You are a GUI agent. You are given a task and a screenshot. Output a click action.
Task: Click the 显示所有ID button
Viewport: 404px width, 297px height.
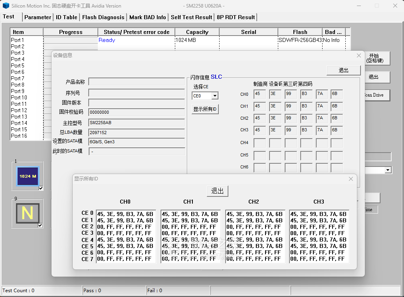coord(205,109)
